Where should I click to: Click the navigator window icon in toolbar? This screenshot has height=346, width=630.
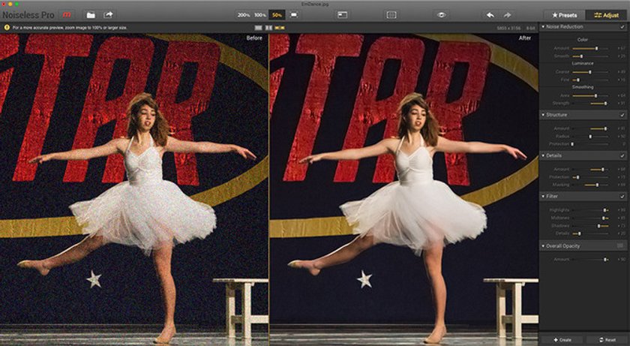click(342, 15)
